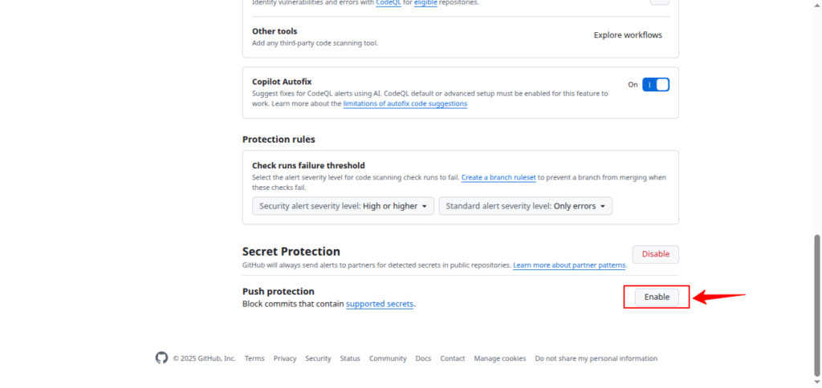
Task: Click Do not share my personal information
Action: pyautogui.click(x=596, y=358)
